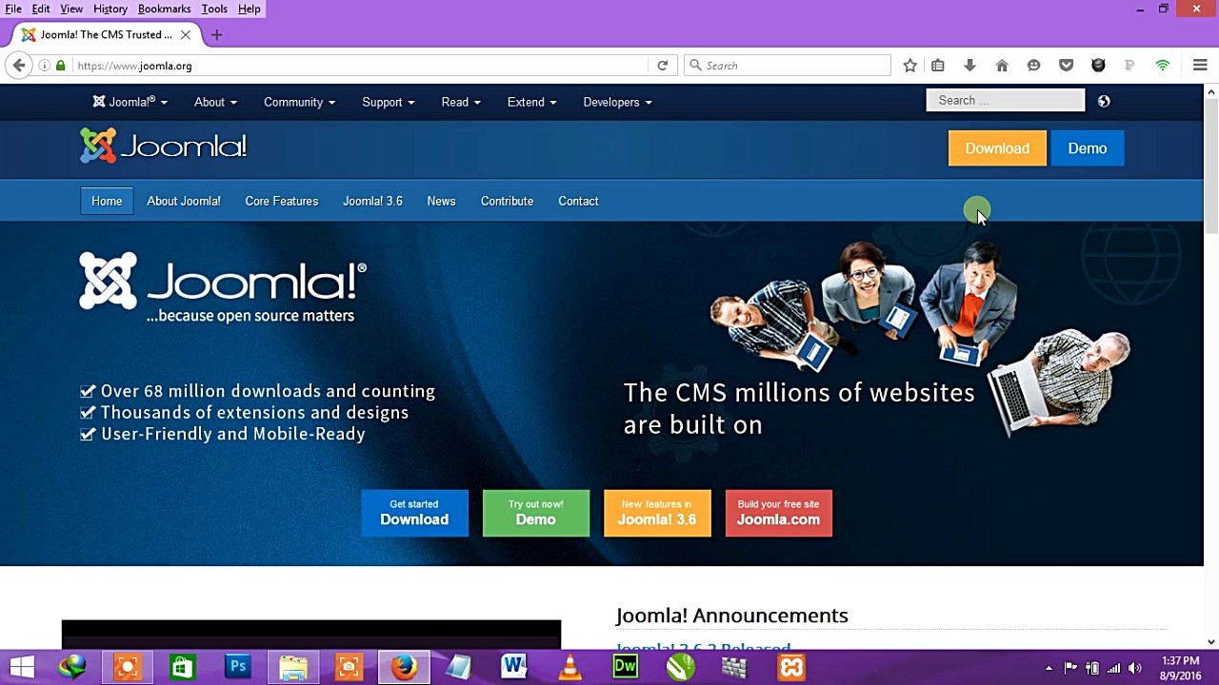Open Photoshop from the taskbar
The width and height of the screenshot is (1219, 685).
(237, 667)
